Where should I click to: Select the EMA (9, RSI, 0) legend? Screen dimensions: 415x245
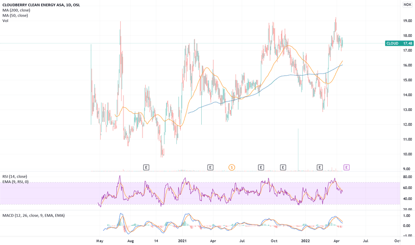tap(15, 182)
